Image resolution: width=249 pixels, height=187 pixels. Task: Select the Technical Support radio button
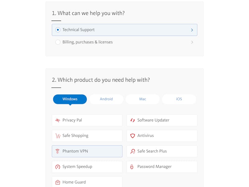pos(58,30)
